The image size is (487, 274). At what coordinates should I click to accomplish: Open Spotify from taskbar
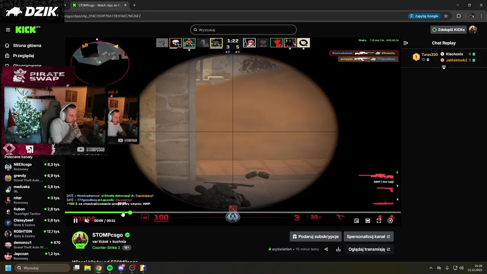point(110,268)
